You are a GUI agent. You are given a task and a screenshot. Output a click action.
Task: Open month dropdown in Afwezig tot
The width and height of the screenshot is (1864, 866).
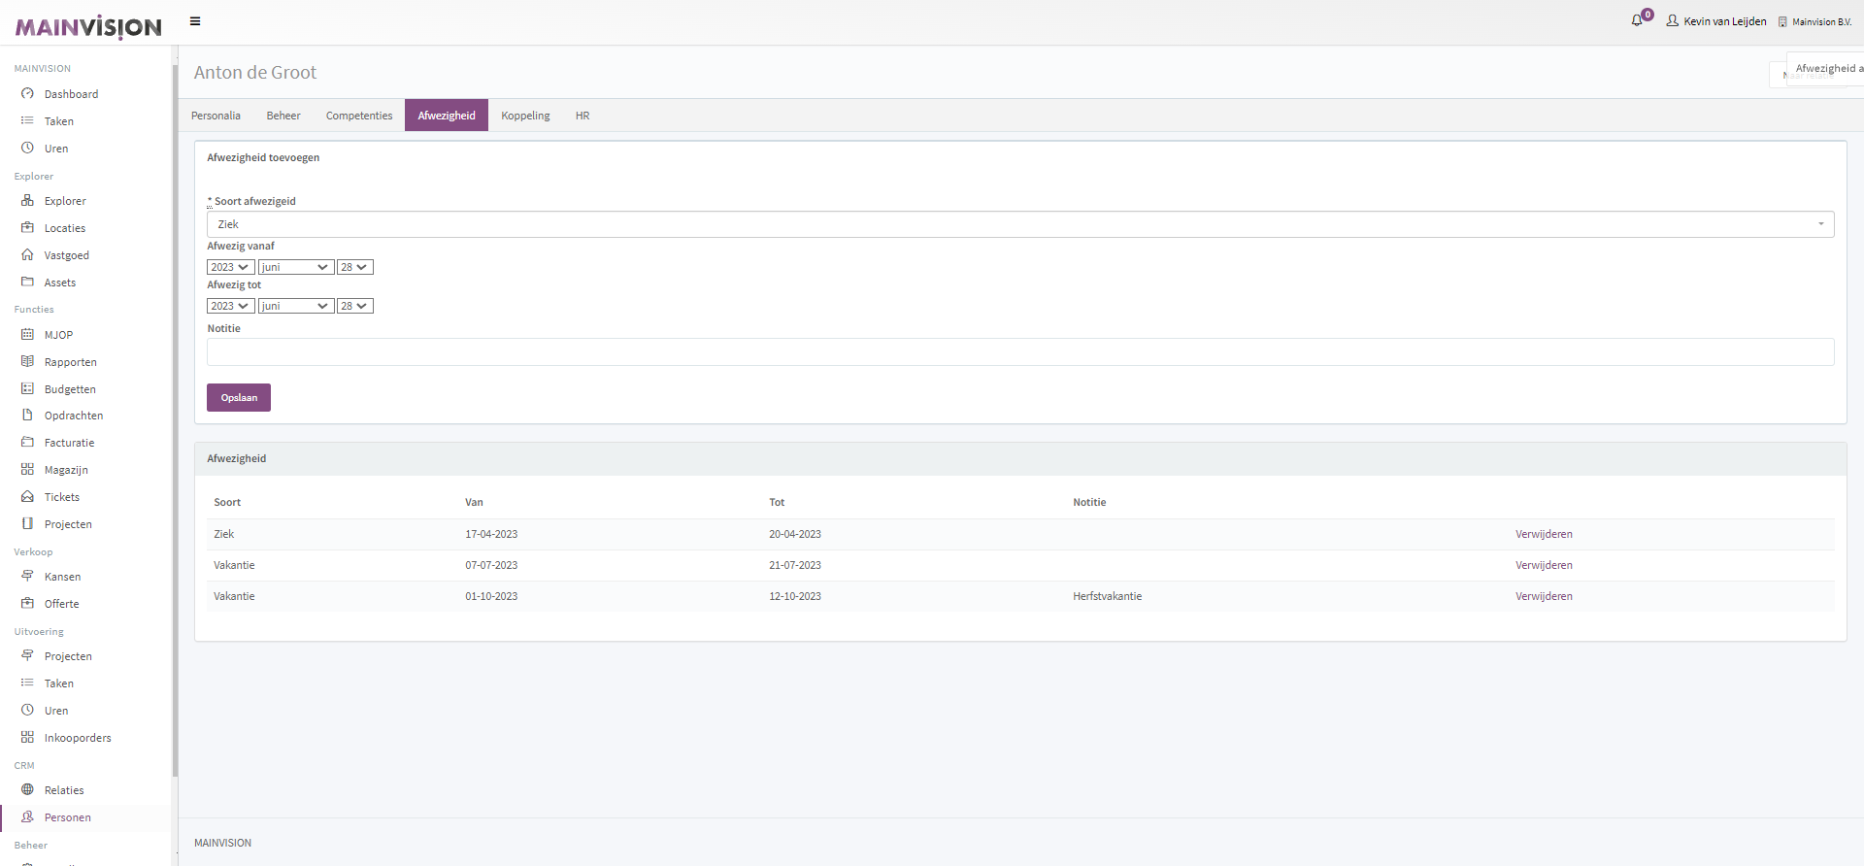[296, 306]
